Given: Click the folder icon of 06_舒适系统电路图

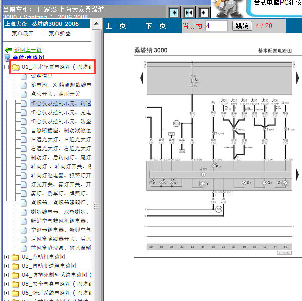Looking at the screenshot, I should (15, 293).
